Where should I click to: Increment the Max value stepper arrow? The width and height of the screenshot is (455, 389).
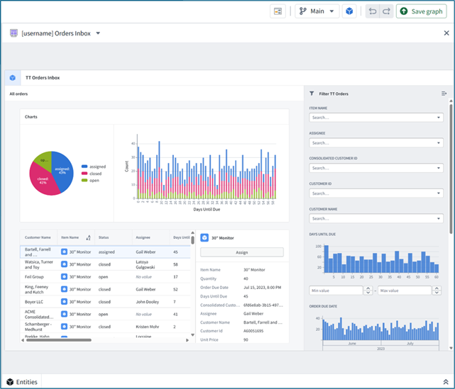437,288
